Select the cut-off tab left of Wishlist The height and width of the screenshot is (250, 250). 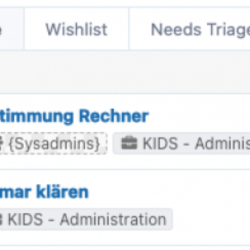point(12,29)
